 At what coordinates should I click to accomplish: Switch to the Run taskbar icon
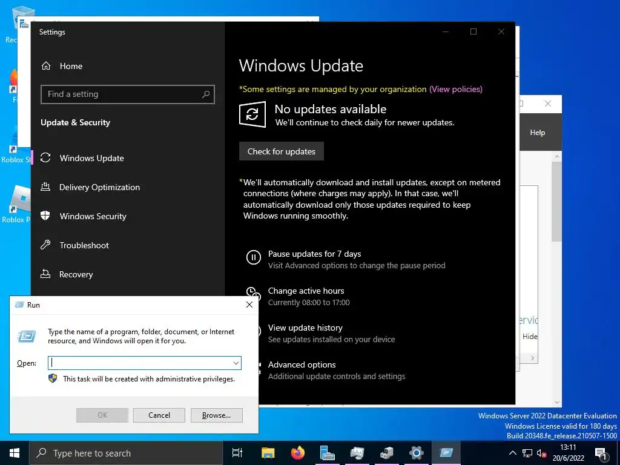(446, 453)
